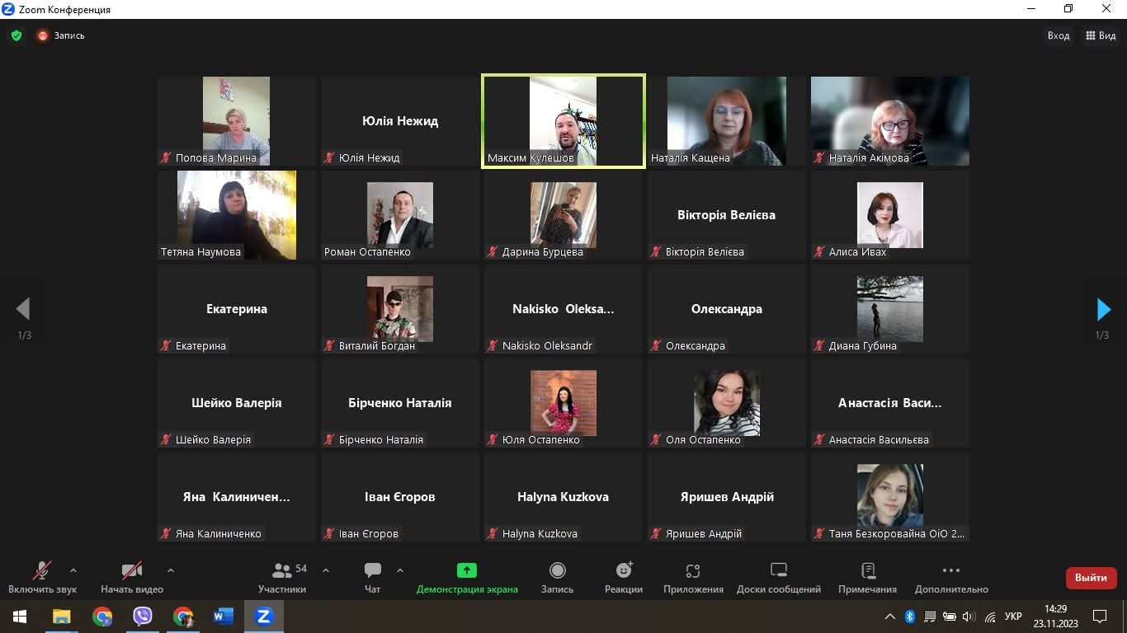
Task: Expand video options arrow next to camera
Action: pos(171,570)
